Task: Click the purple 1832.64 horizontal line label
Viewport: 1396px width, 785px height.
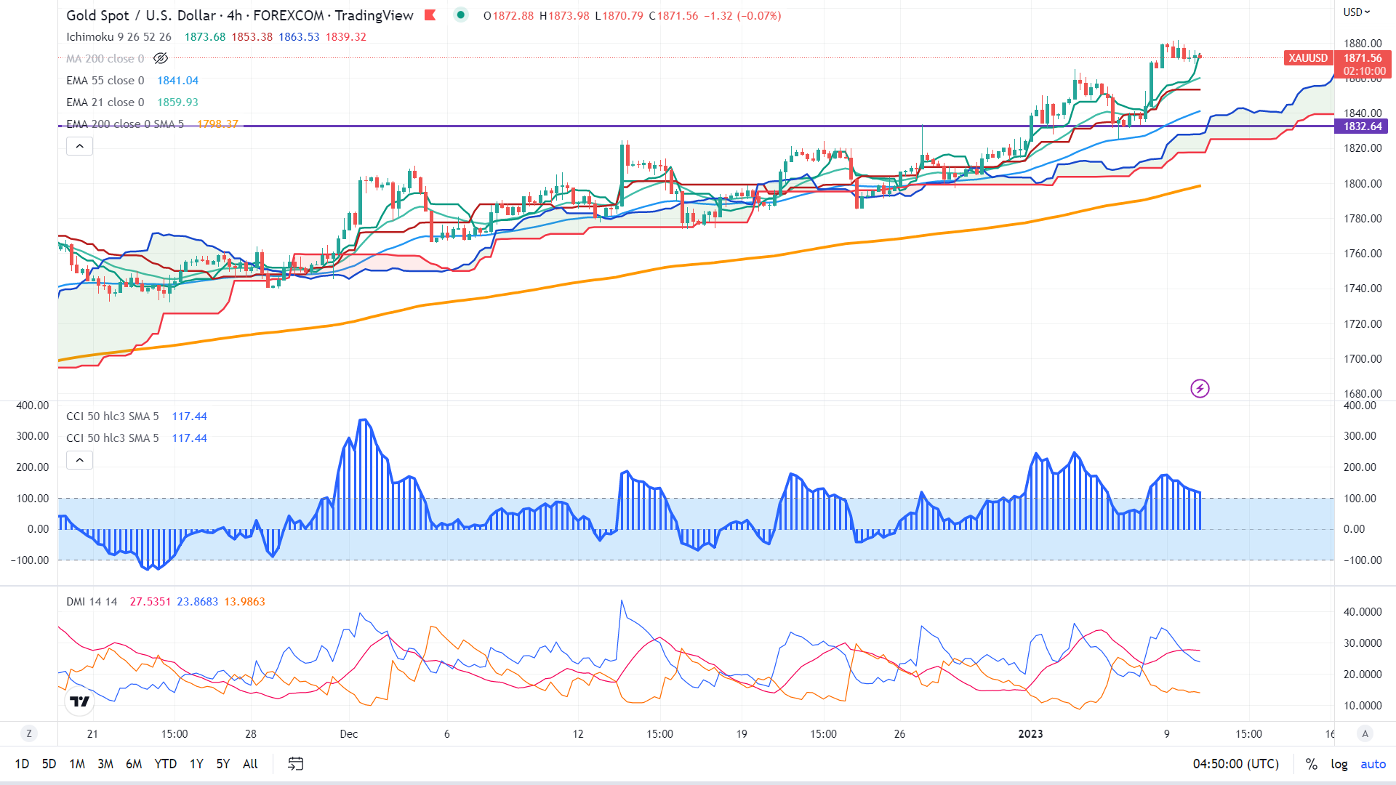Action: (1362, 126)
